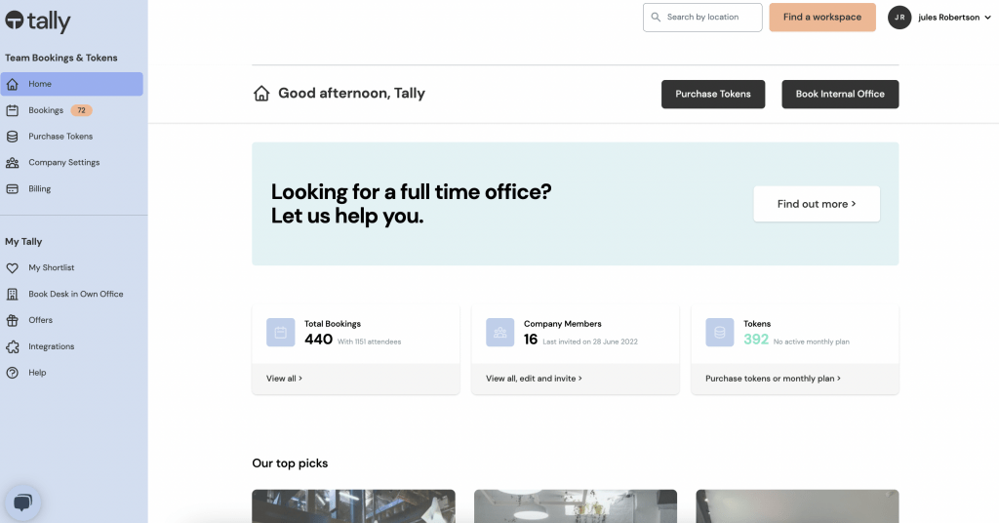Click the Find out more button
The image size is (999, 523).
point(817,204)
